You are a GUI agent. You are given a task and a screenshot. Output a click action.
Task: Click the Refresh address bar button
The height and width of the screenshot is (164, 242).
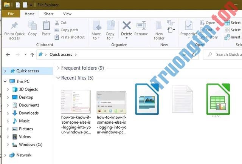(x=194, y=55)
